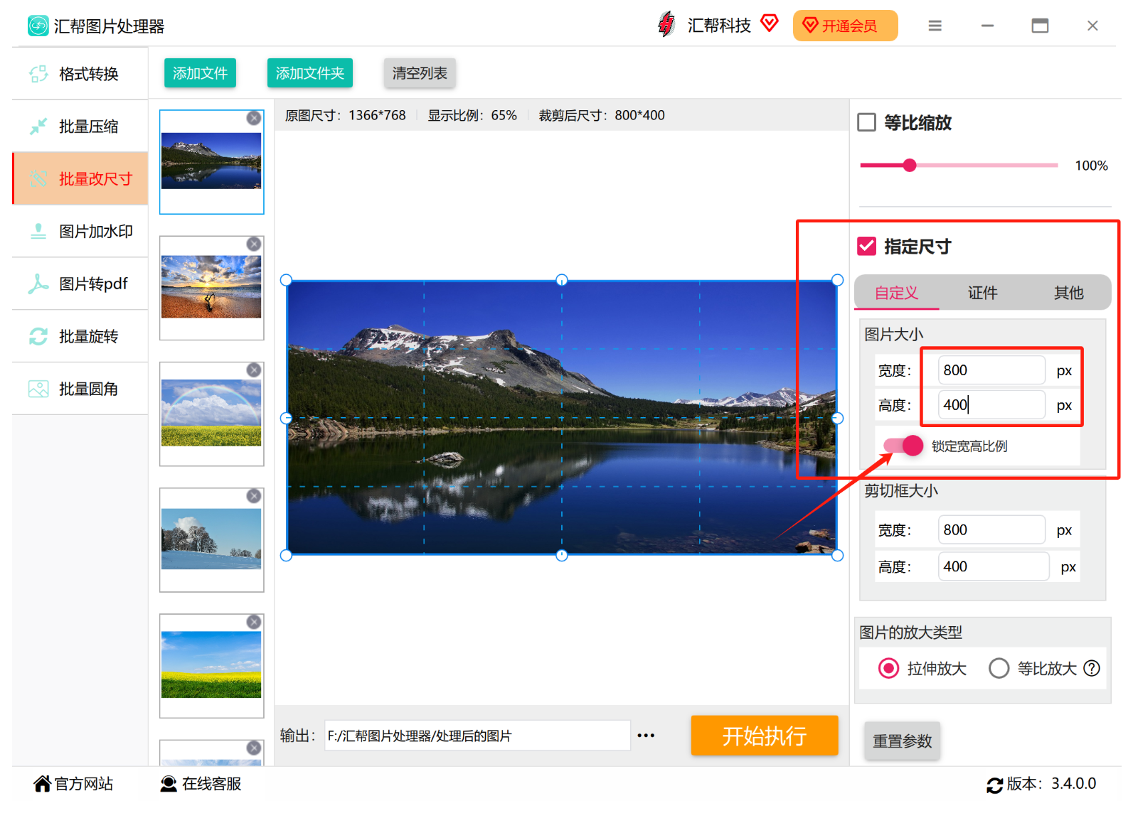Click the 图片加水印 stamp icon
This screenshot has width=1133, height=818.
click(38, 232)
